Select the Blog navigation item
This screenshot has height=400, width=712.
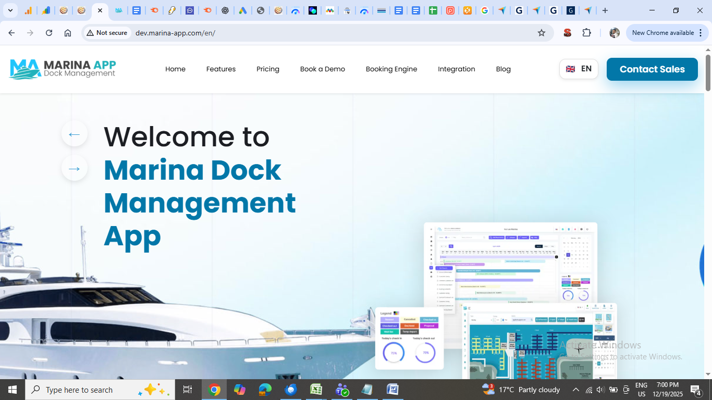pyautogui.click(x=503, y=69)
